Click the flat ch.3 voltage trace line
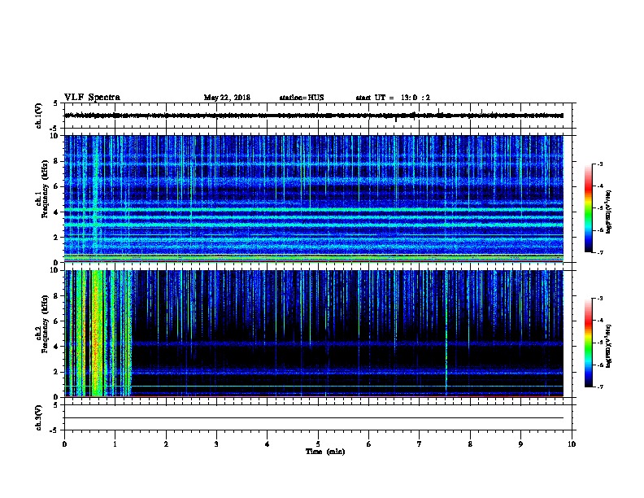644x498 pixels. [x=314, y=418]
